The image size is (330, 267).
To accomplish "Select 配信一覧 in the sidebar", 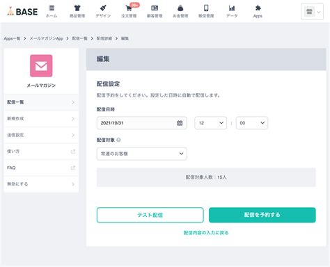I will 41,102.
